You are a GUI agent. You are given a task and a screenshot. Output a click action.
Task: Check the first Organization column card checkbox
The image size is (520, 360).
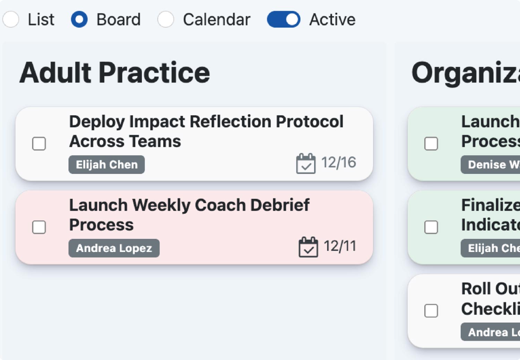click(431, 144)
